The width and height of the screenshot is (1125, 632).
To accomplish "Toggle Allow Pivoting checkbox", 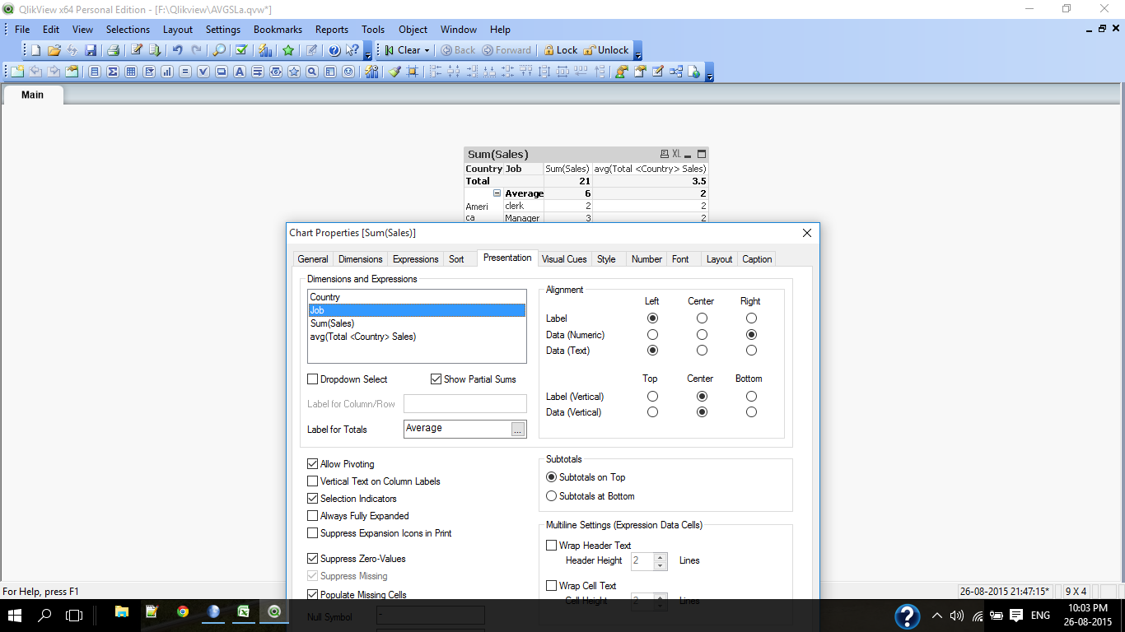I will tap(312, 464).
